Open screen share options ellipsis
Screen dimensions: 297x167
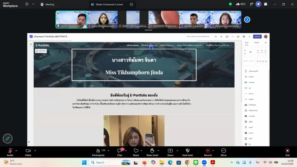(x=131, y=4)
